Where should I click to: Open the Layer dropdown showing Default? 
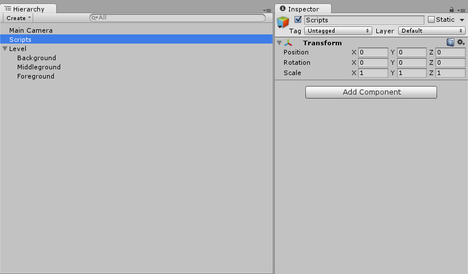click(x=431, y=31)
